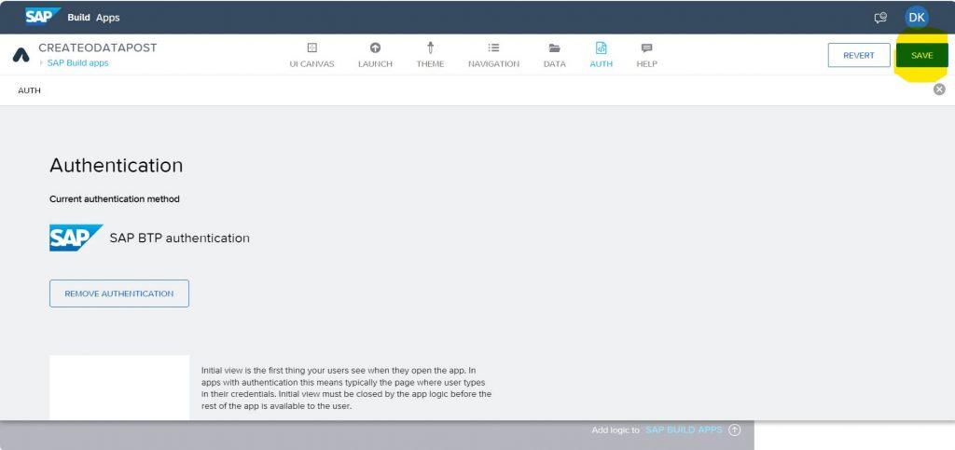Click the SAP BTP authentication label

[x=180, y=238]
